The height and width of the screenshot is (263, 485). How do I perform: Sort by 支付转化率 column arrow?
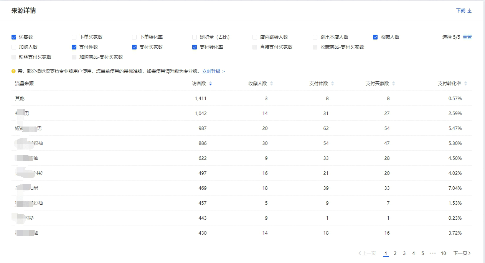coord(466,84)
